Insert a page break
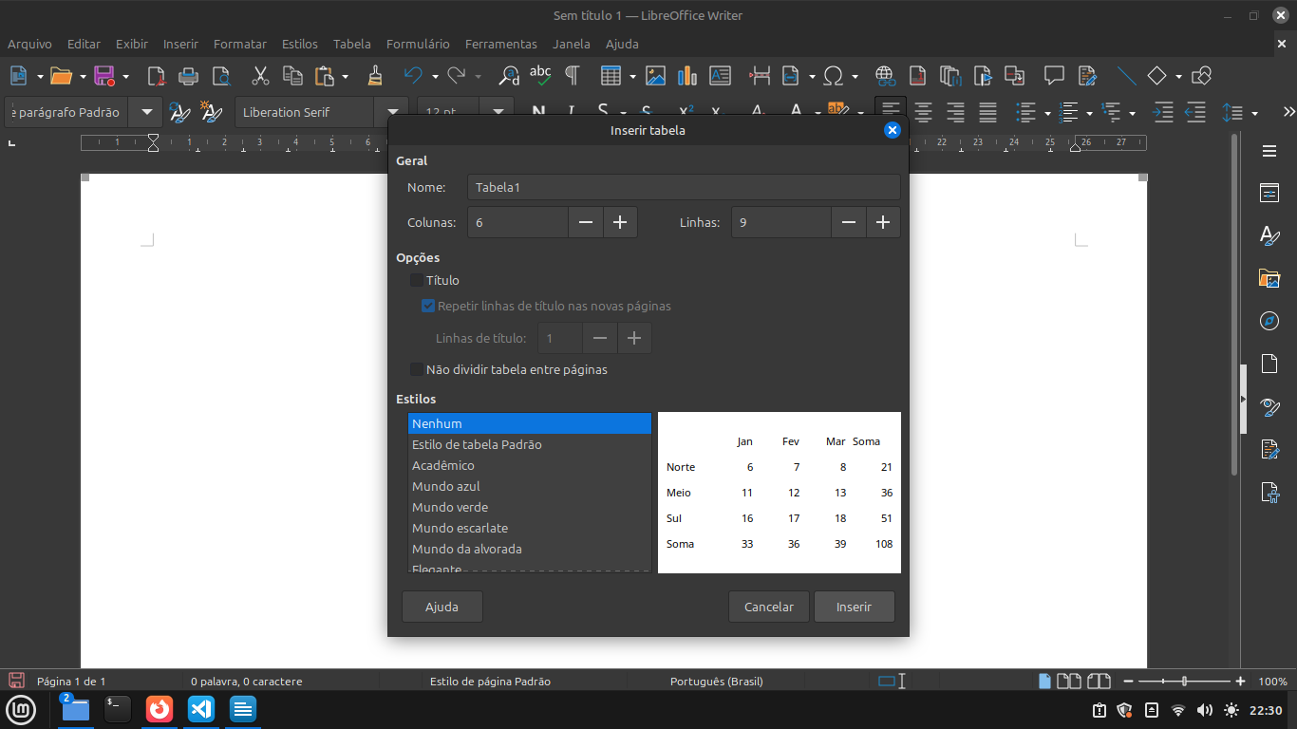 760,76
